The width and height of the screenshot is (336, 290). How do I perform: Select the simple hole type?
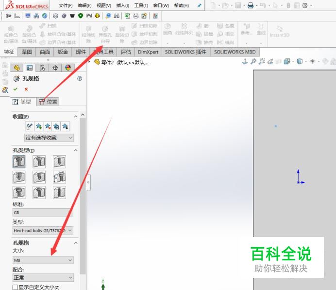[59, 162]
